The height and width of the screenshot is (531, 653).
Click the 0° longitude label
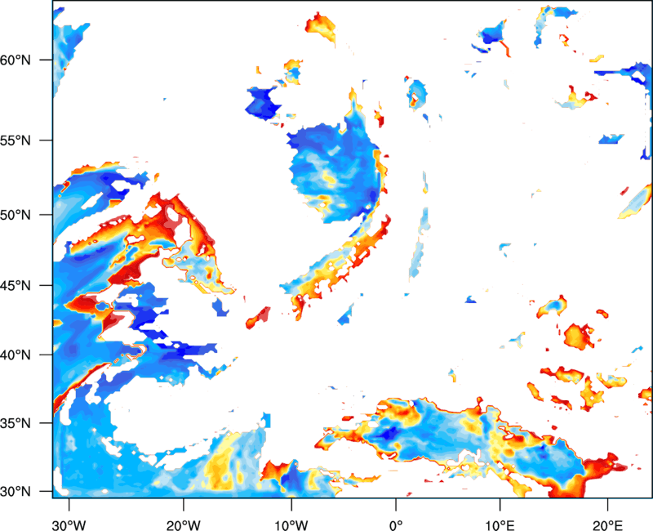(x=396, y=525)
